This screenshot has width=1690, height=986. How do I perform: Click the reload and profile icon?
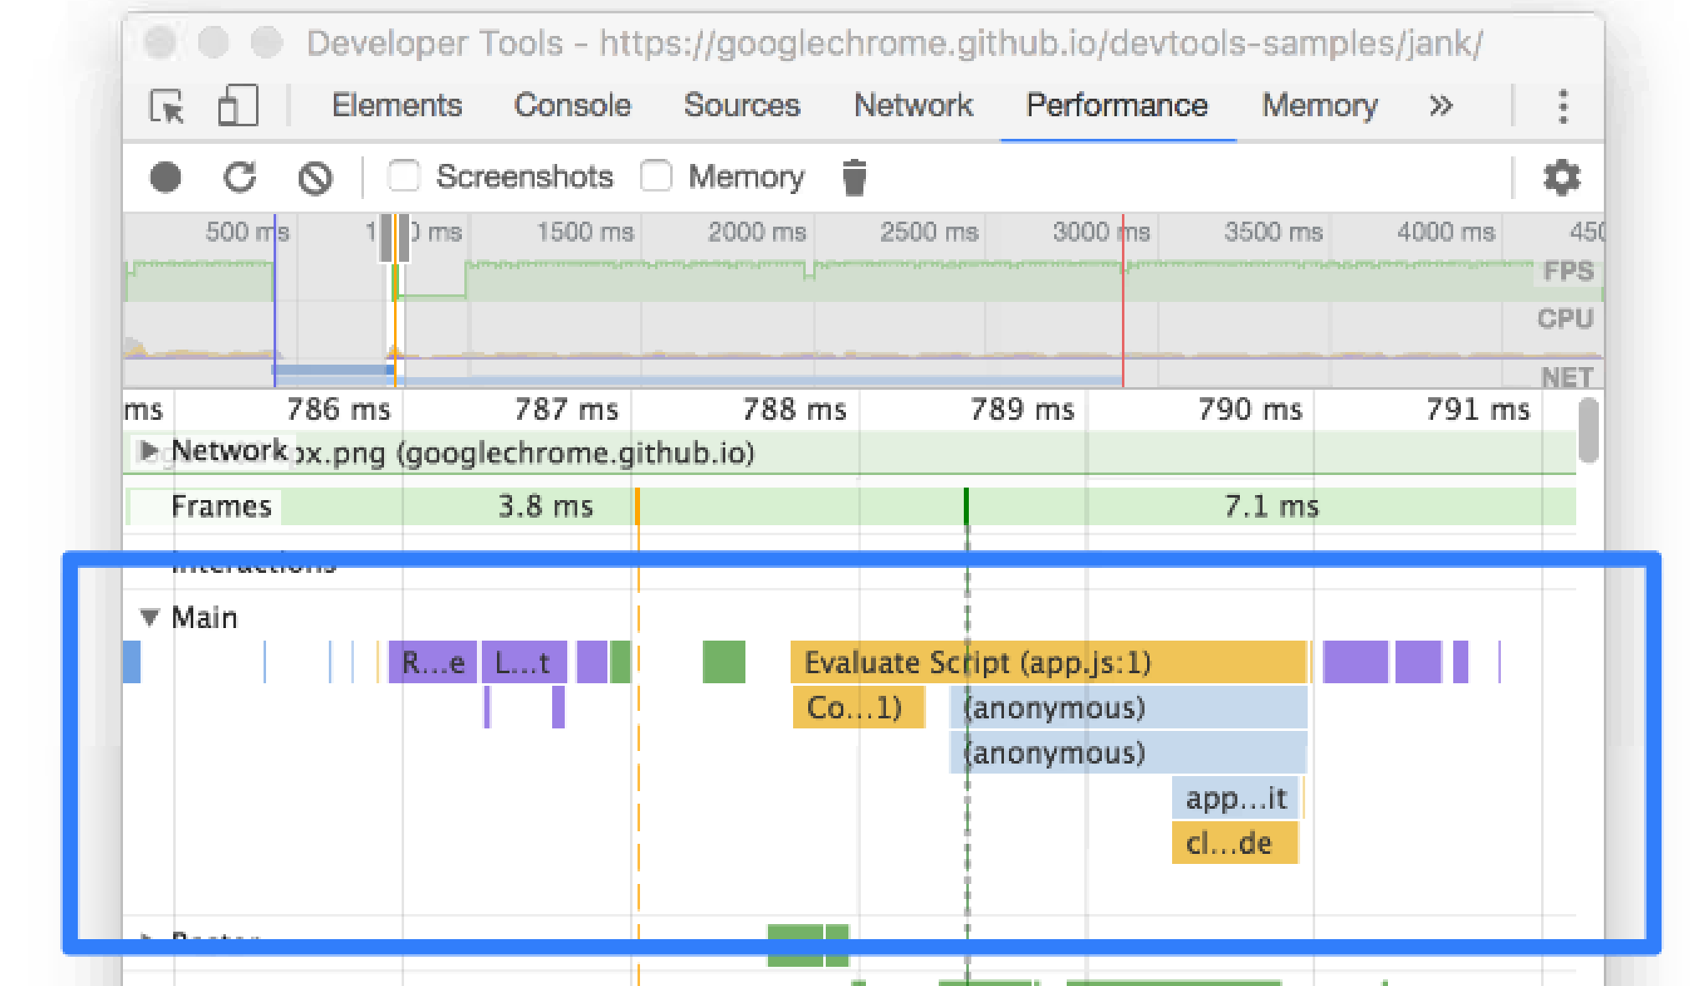pos(240,177)
